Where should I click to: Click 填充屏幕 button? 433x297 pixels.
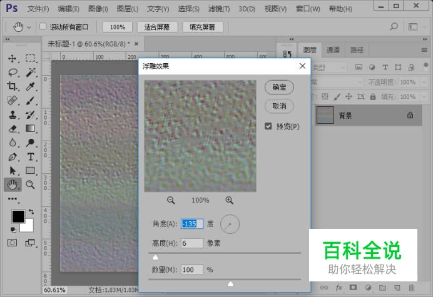[x=202, y=27]
